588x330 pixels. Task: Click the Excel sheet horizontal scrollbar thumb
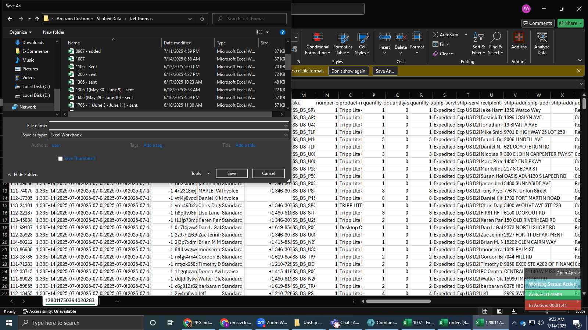click(398, 301)
